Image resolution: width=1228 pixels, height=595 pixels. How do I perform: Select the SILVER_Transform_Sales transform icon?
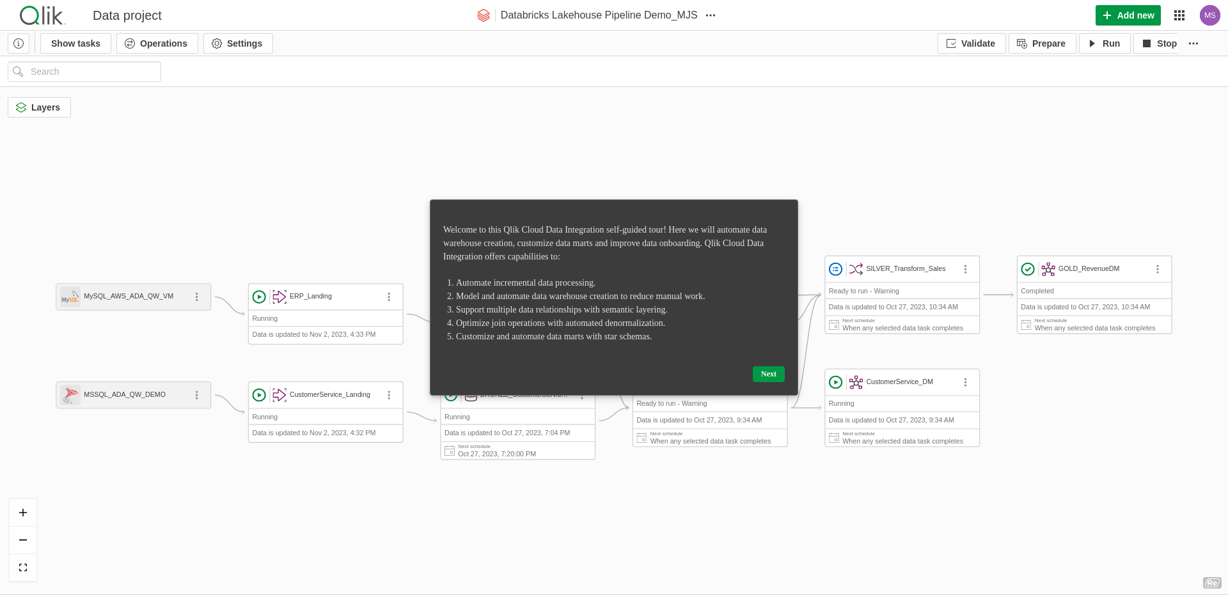click(856, 269)
